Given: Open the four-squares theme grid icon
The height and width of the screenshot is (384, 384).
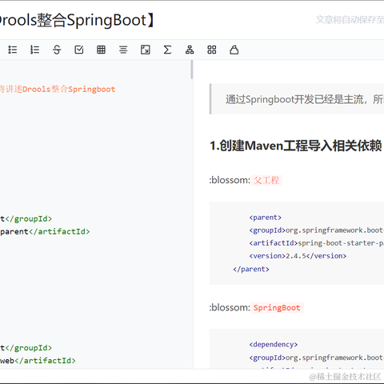Looking at the screenshot, I should click(212, 50).
